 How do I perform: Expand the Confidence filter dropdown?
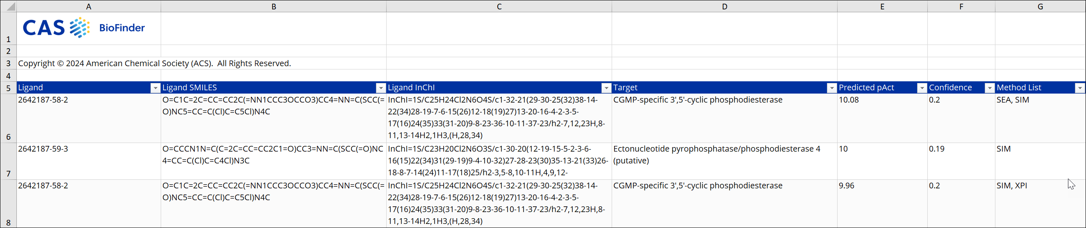pyautogui.click(x=989, y=88)
